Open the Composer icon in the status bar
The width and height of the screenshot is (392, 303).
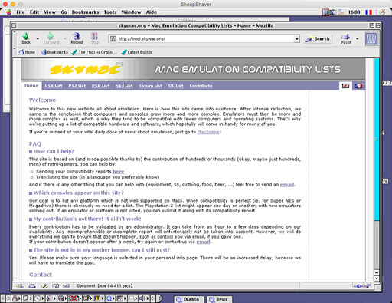point(44,286)
